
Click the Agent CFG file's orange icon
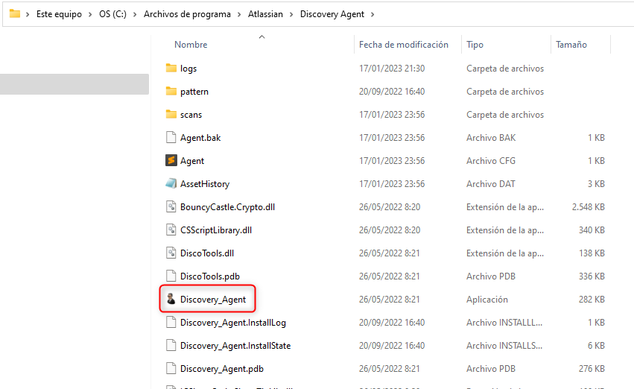[171, 160]
